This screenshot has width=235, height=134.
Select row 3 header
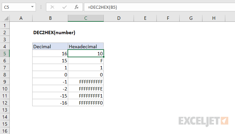pyautogui.click(x=5, y=40)
